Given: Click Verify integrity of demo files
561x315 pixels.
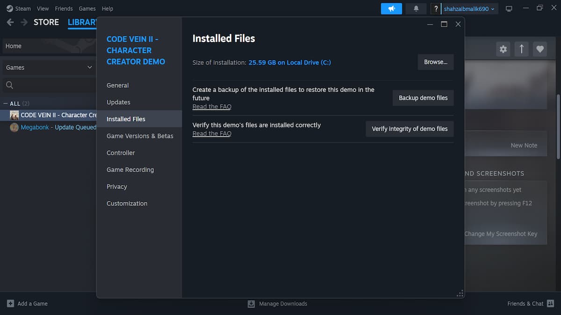Looking at the screenshot, I should click(410, 129).
